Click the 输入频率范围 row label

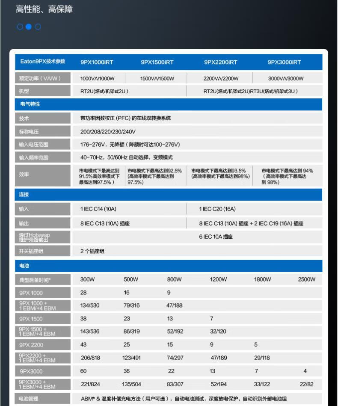tap(42, 157)
